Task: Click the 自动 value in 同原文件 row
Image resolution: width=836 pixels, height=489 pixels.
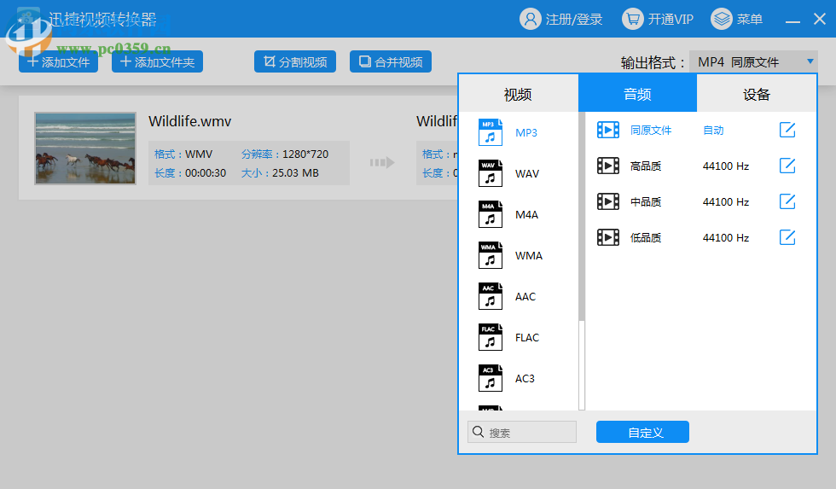Action: [x=713, y=130]
